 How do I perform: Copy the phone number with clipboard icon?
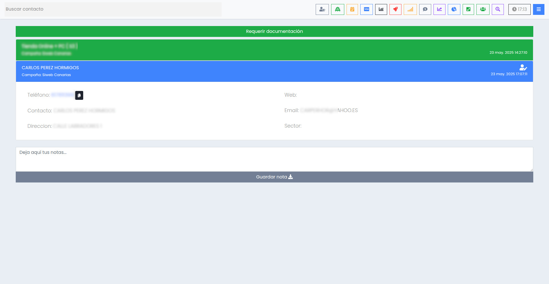79,95
